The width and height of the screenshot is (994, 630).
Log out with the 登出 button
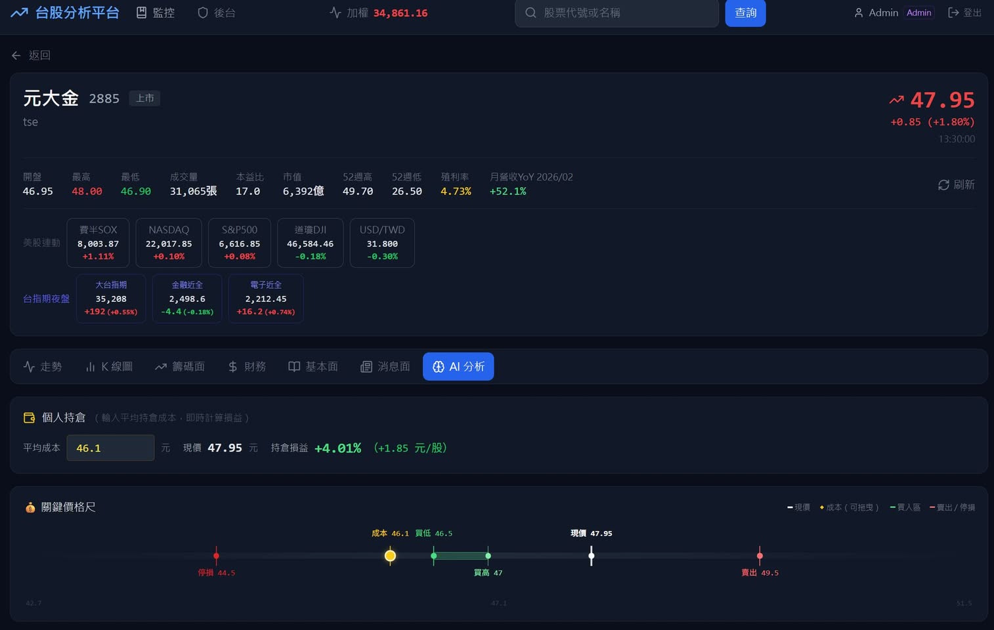tap(964, 12)
